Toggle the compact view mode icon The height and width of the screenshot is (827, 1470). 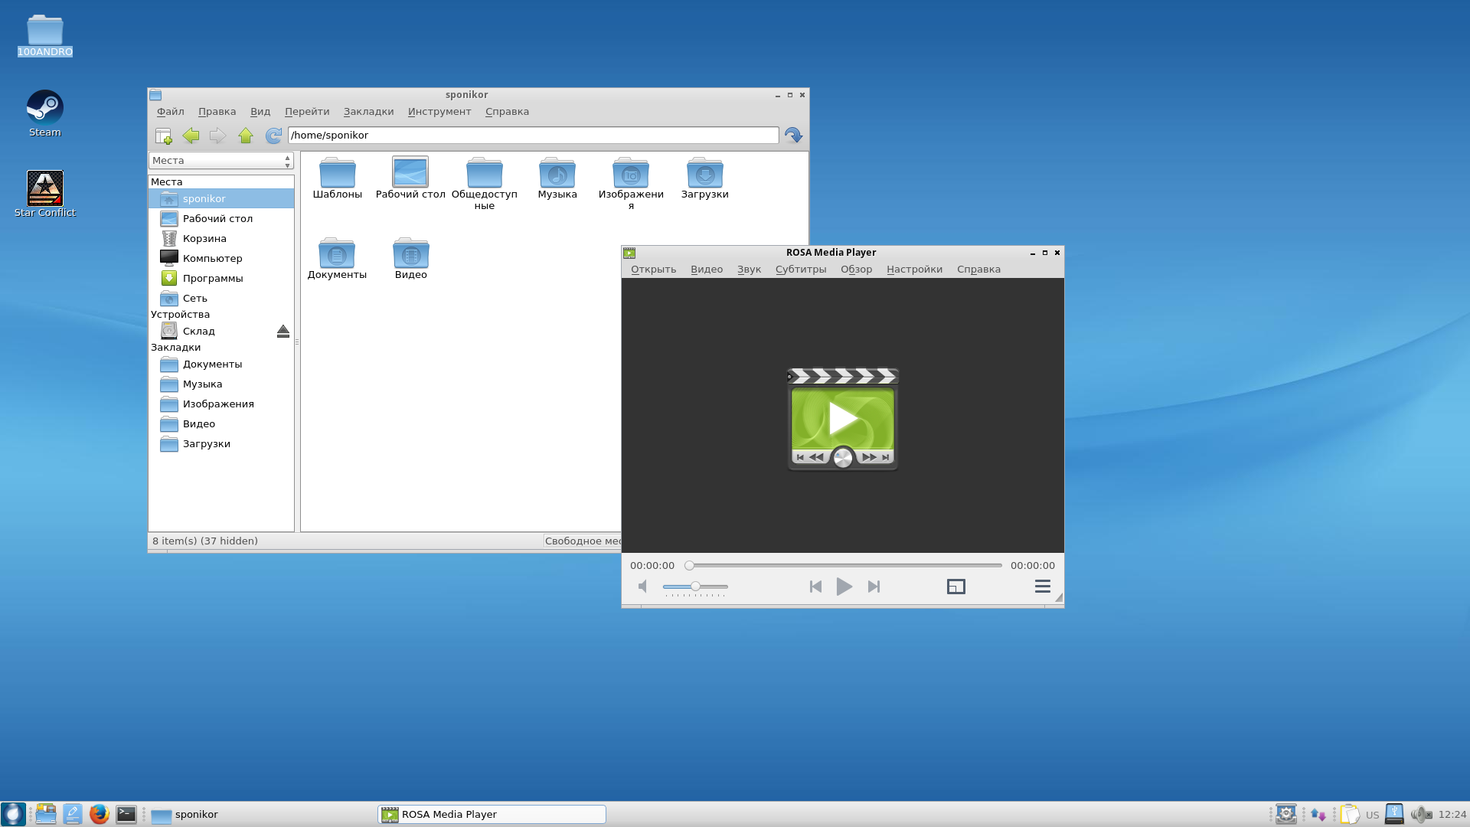point(955,587)
